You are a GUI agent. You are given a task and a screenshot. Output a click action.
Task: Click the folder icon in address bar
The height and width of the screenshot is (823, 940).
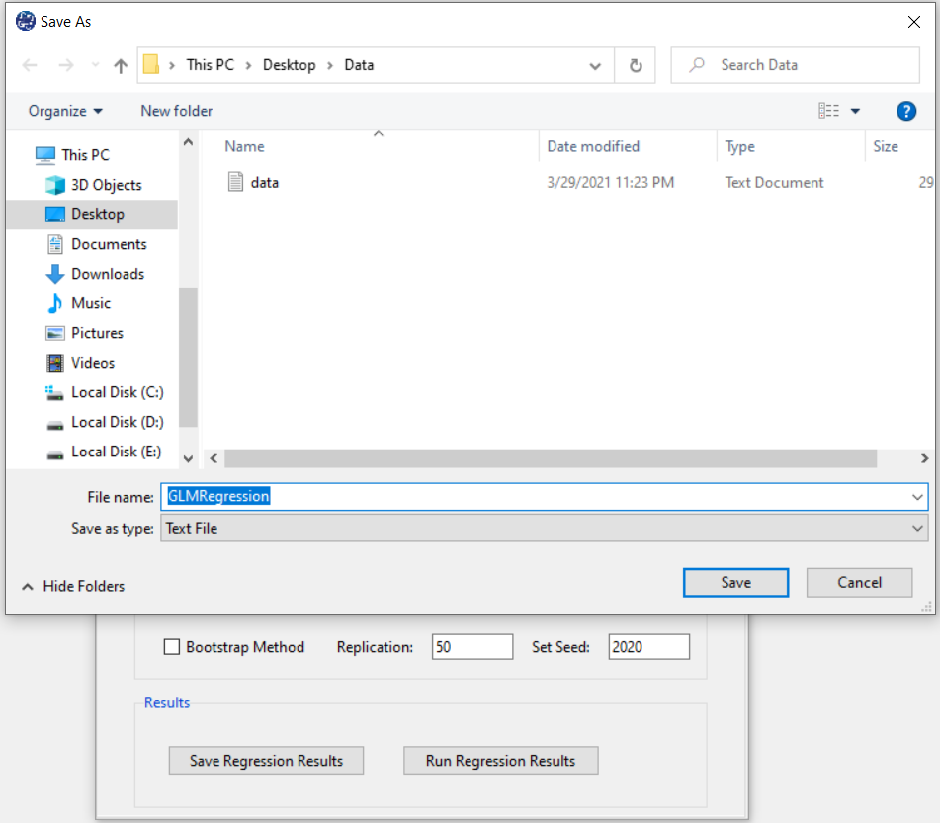(x=151, y=65)
